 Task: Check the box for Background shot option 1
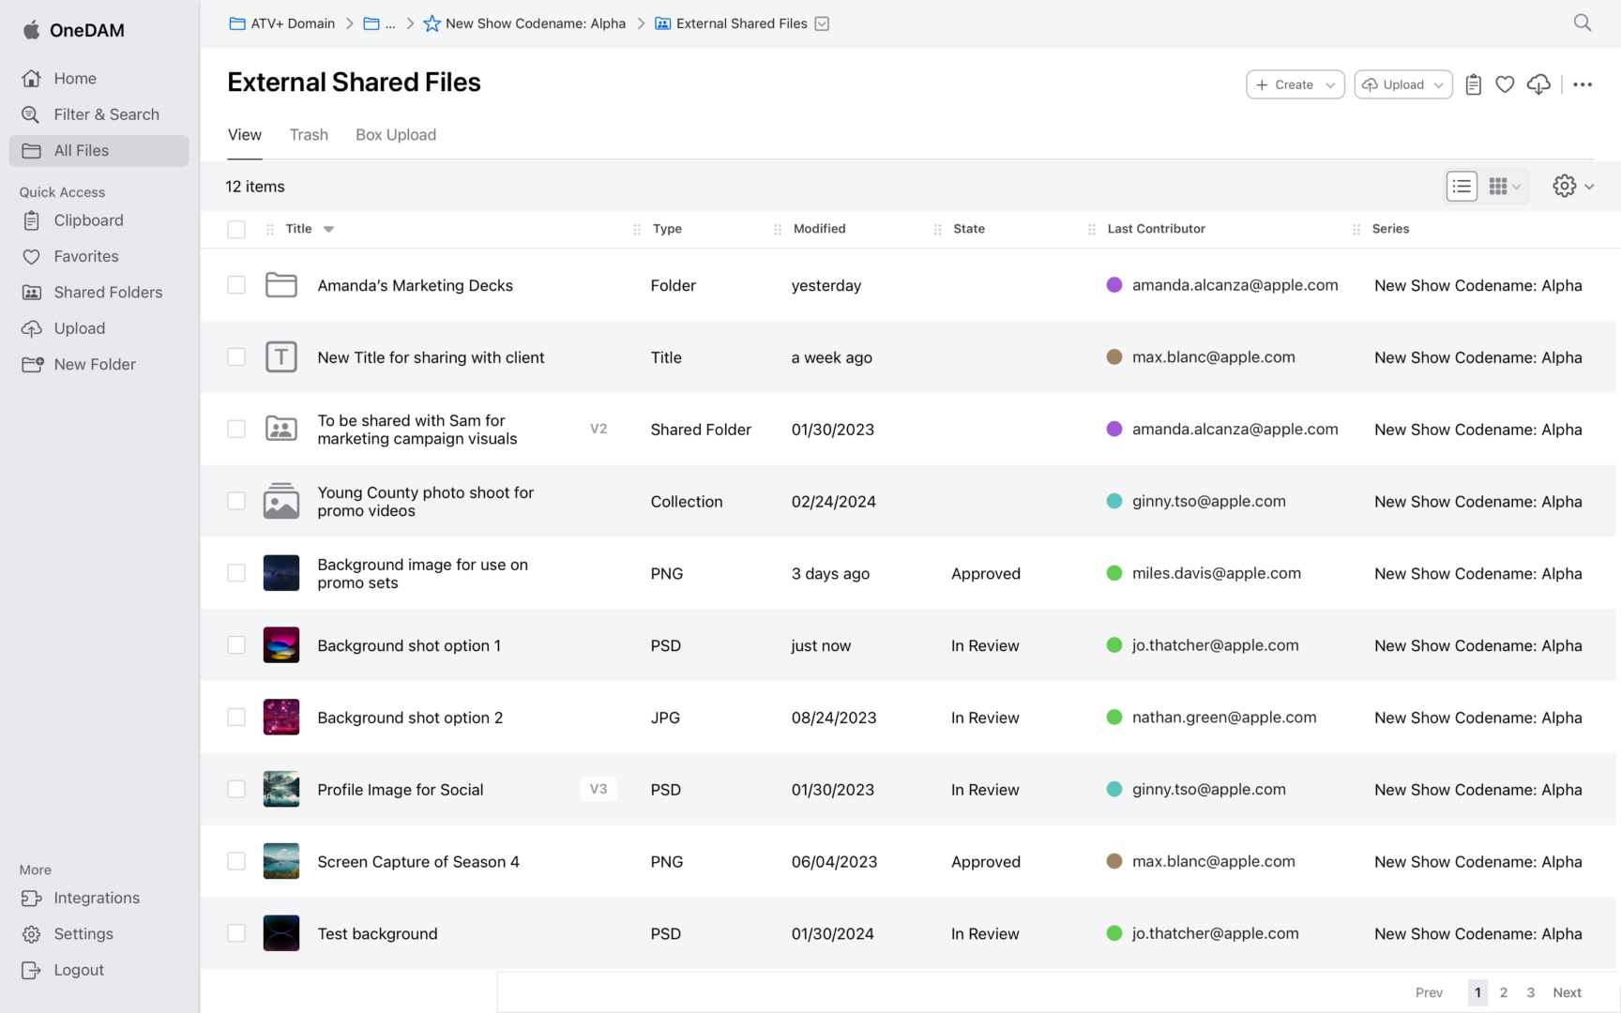point(236,645)
